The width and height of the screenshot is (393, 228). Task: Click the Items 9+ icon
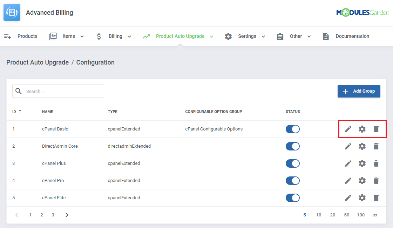coord(53,36)
